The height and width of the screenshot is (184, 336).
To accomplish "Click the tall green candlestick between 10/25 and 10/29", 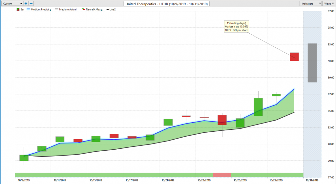I will tap(258, 107).
